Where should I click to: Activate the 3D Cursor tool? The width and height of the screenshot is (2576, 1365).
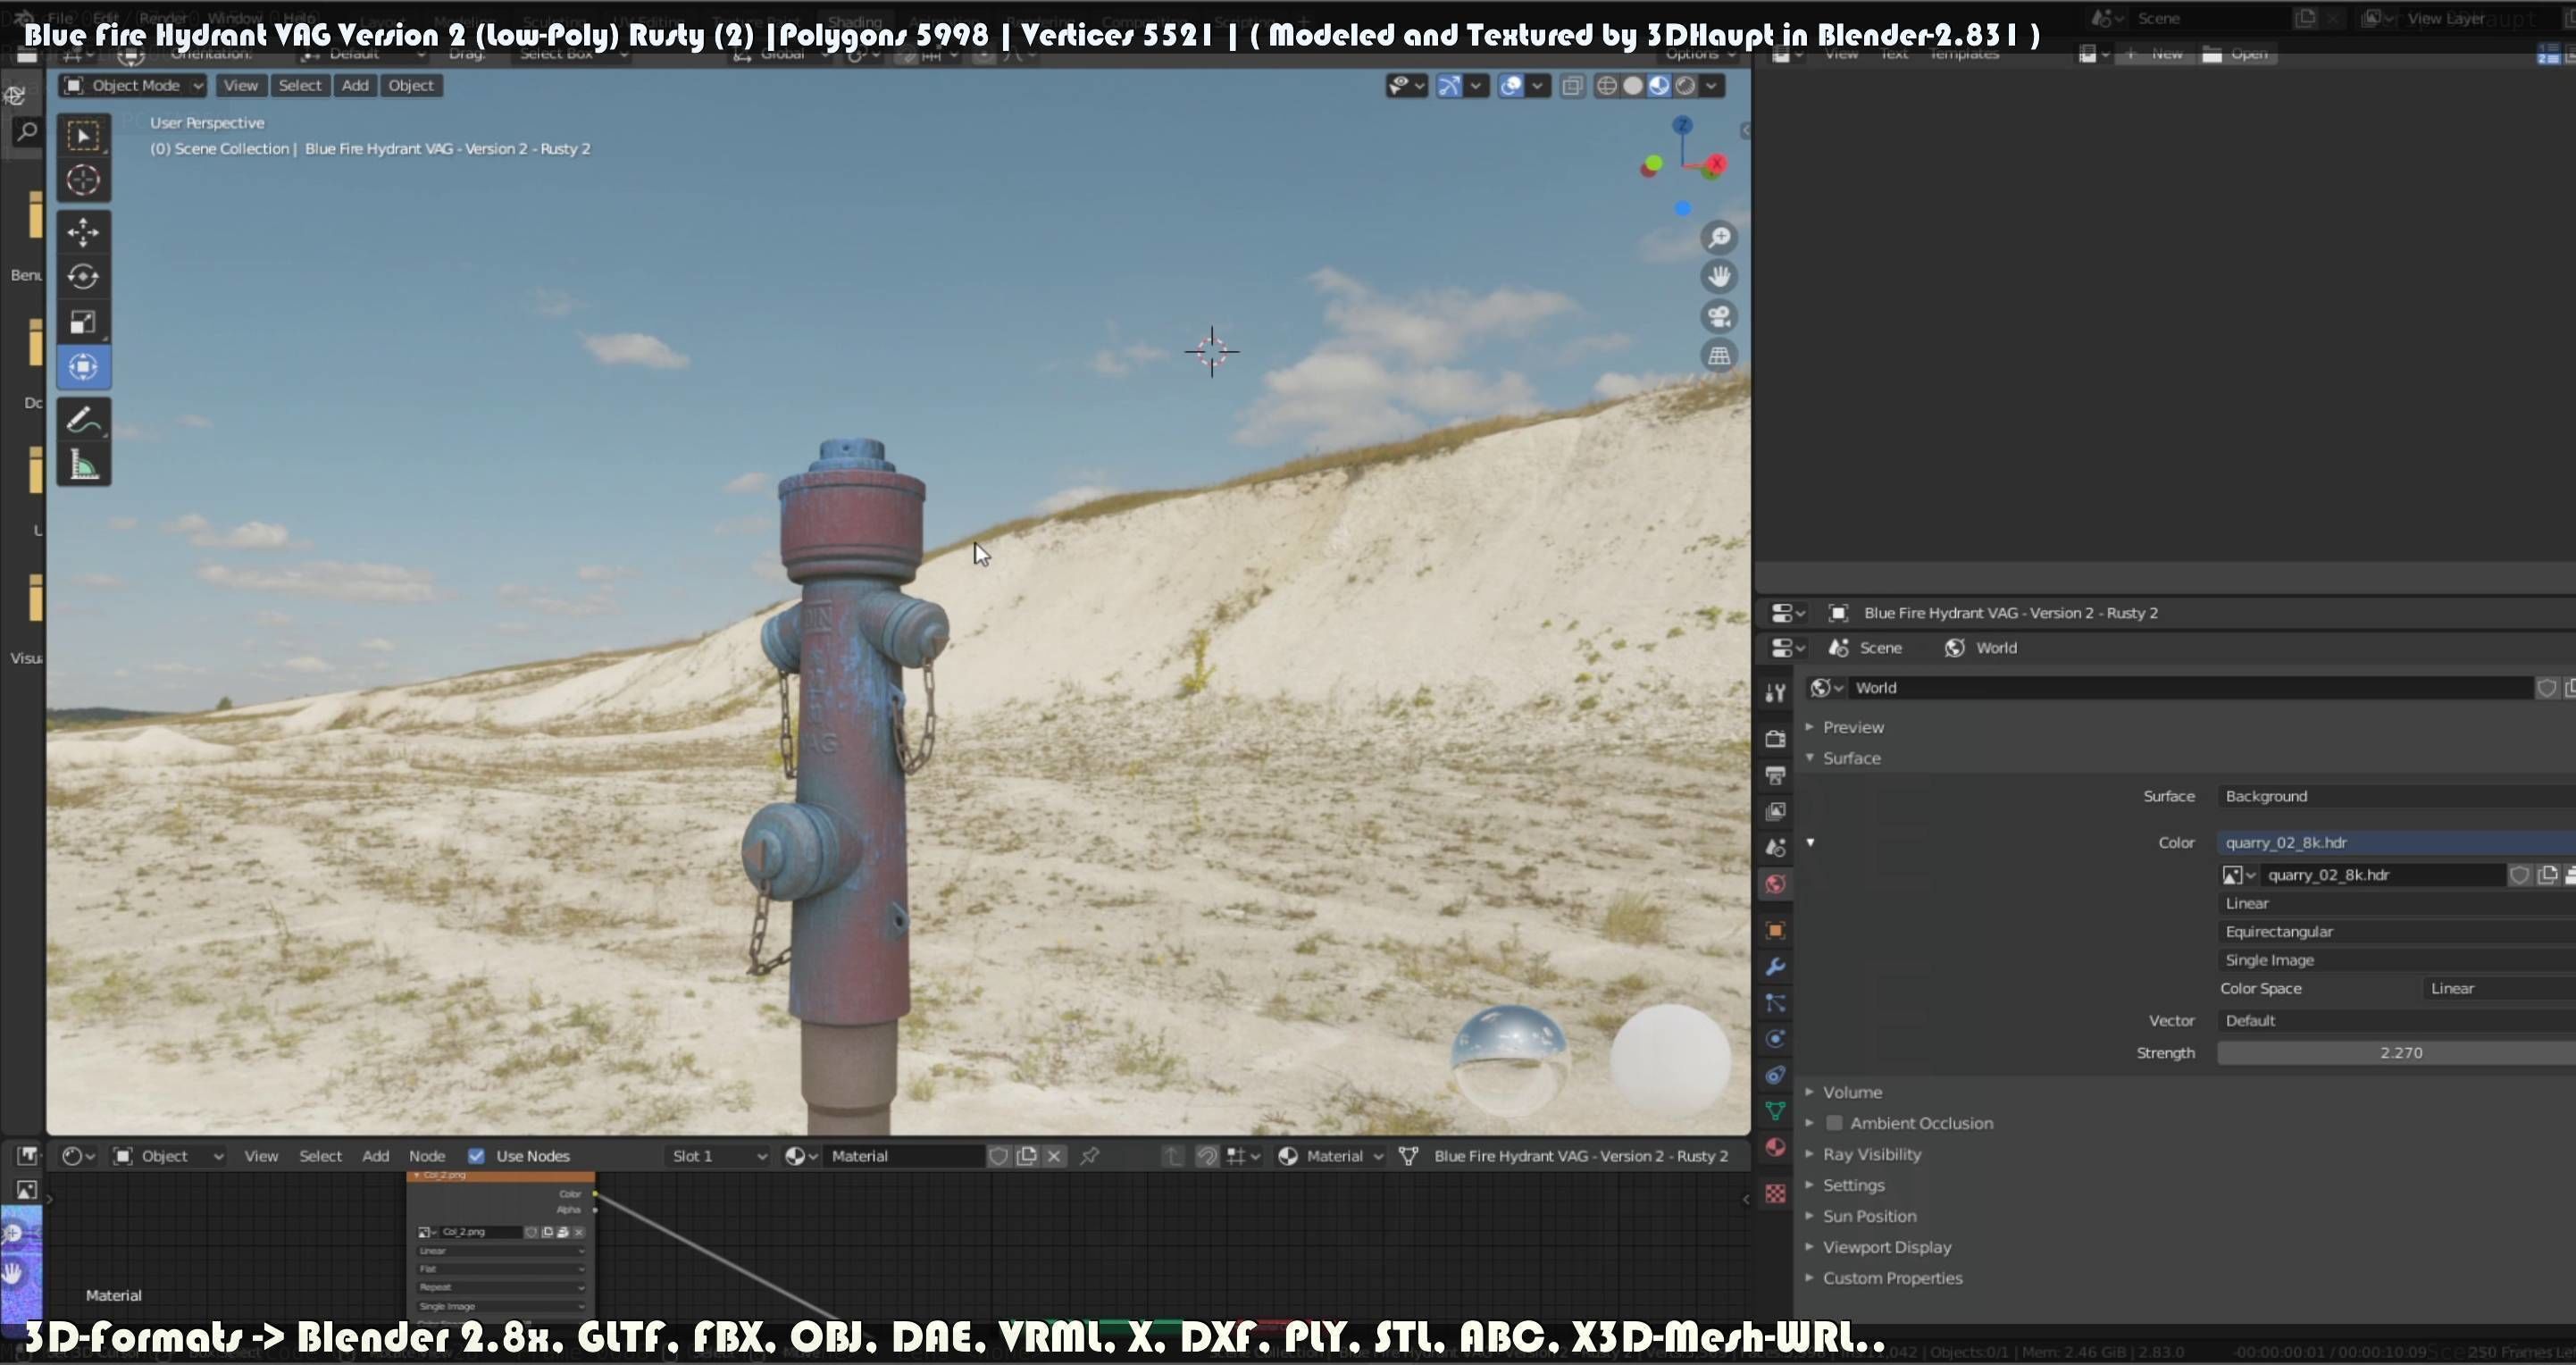point(84,180)
